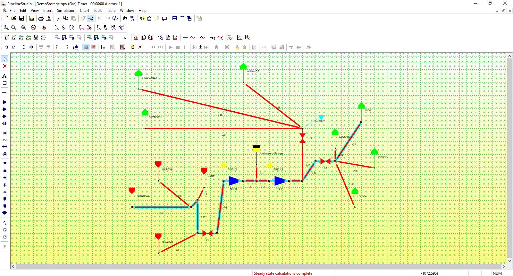Open the Chart menu
Image resolution: width=513 pixels, height=276 pixels.
coord(85,11)
